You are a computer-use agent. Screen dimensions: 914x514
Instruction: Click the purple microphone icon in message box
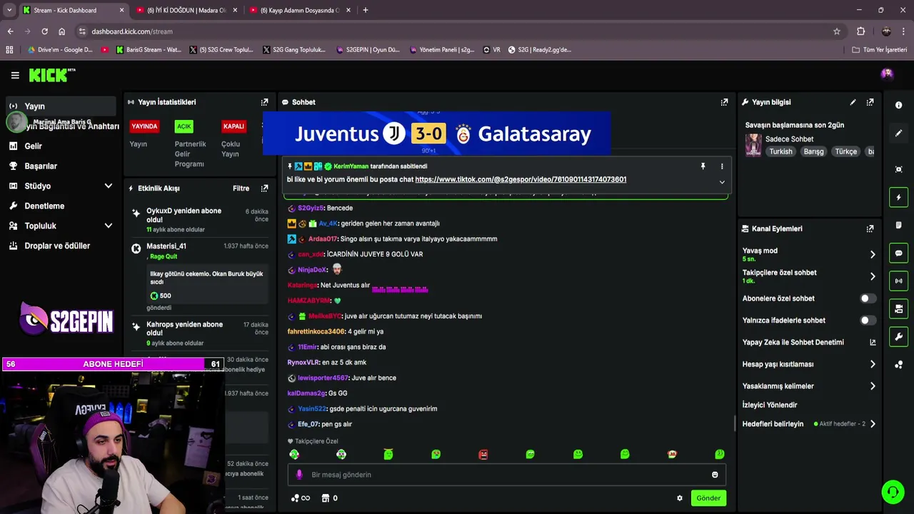(299, 475)
